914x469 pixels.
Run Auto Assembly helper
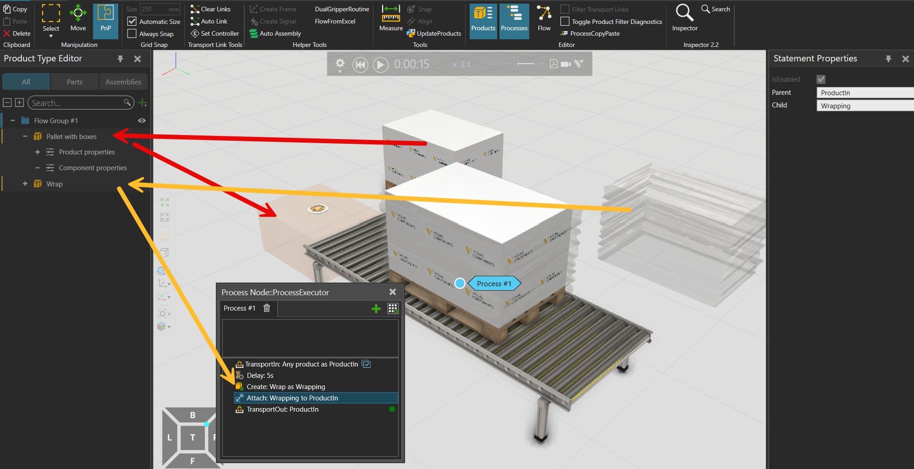[x=276, y=33]
